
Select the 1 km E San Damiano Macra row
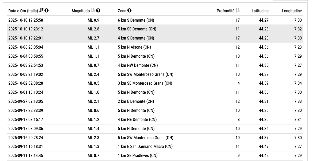pos(145,147)
